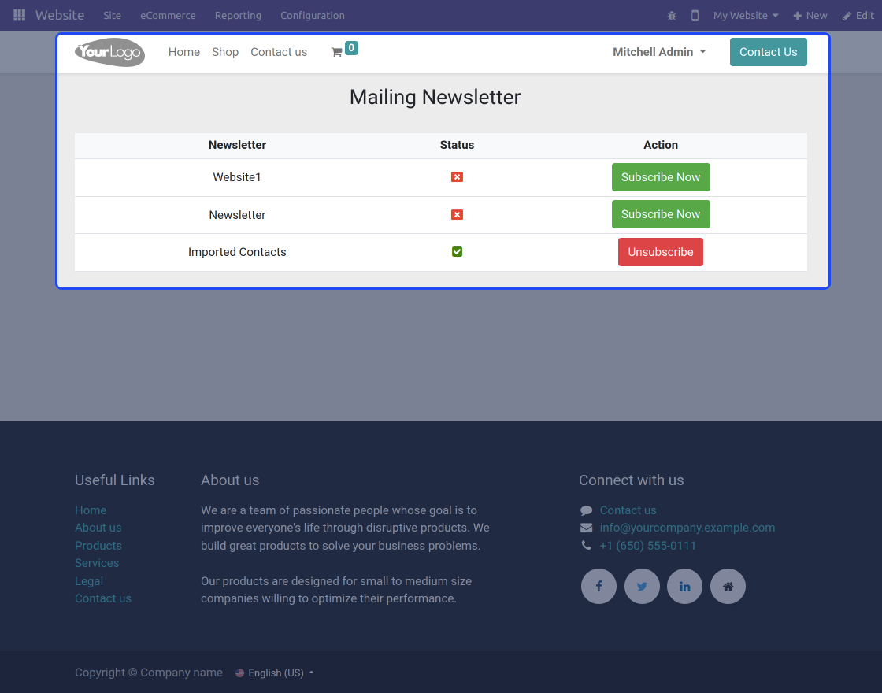This screenshot has width=882, height=693.
Task: Open Contact us in site navbar
Action: tap(279, 52)
